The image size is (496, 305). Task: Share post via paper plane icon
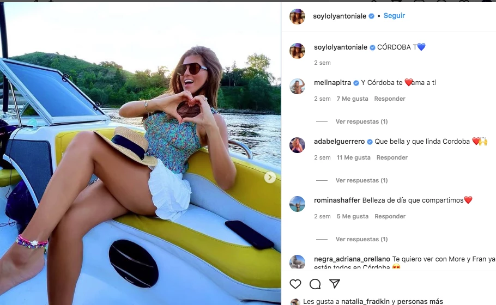(335, 284)
